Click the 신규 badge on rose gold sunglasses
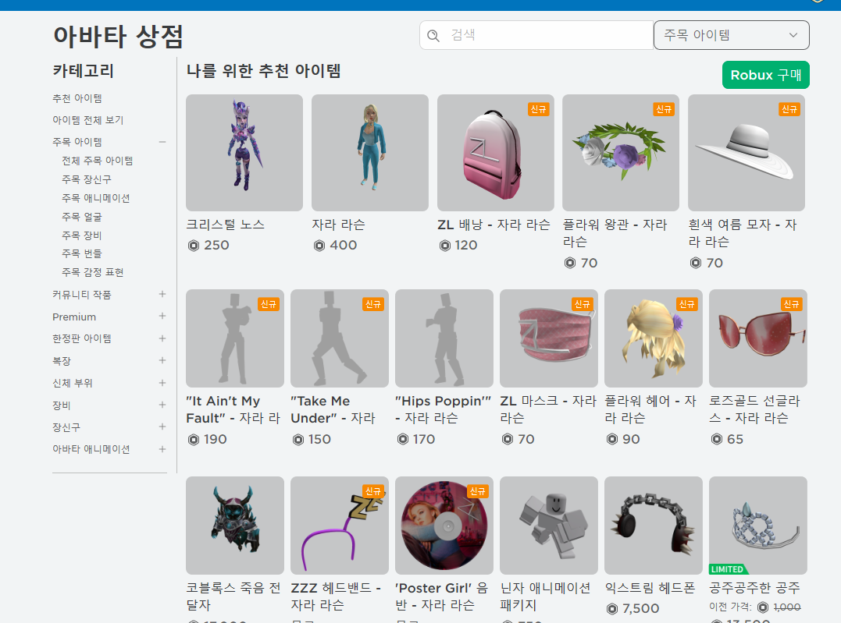Image resolution: width=841 pixels, height=623 pixels. pos(792,304)
